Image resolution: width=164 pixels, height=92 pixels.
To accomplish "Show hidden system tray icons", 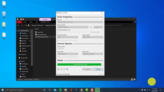I will point(139,90).
